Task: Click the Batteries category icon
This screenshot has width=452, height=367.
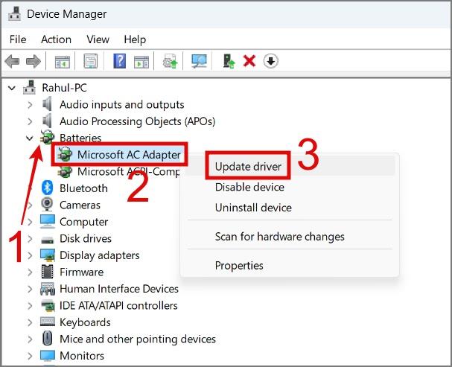Action: tap(47, 138)
